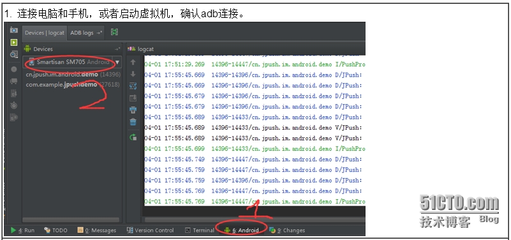Open the 6: Android tool window

tap(242, 230)
